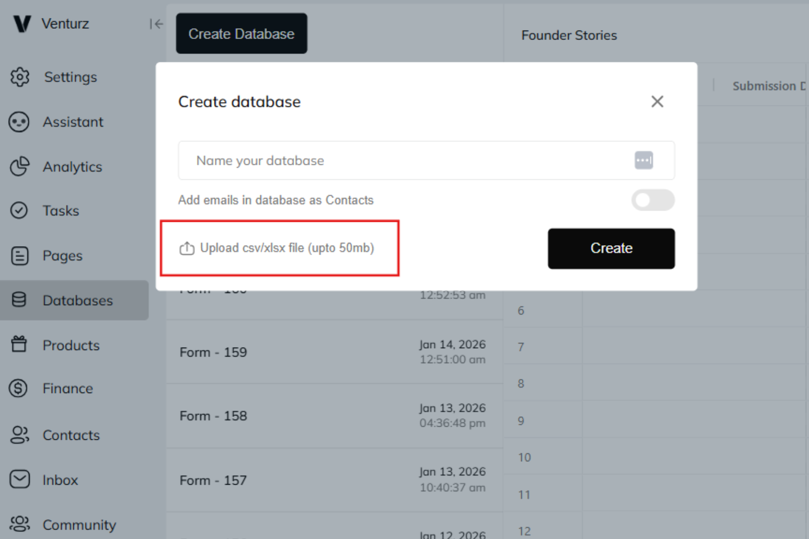Select the Tasks checkmark icon

pos(19,210)
